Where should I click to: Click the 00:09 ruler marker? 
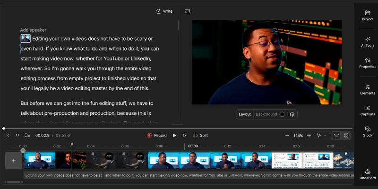pyautogui.click(x=193, y=146)
